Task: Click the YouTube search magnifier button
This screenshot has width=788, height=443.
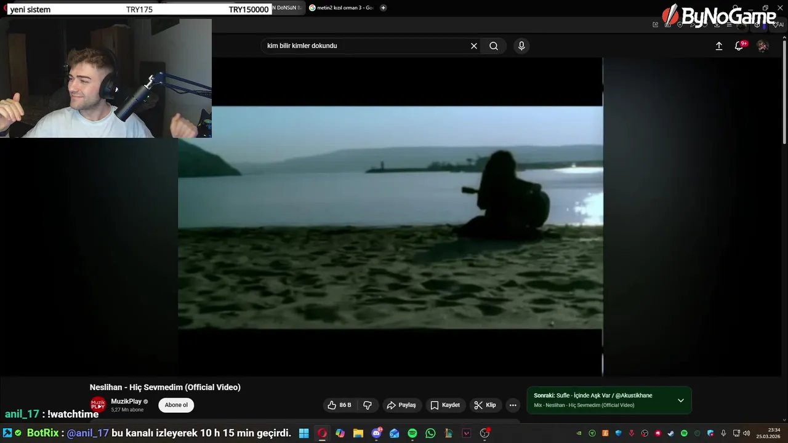Action: coord(494,46)
